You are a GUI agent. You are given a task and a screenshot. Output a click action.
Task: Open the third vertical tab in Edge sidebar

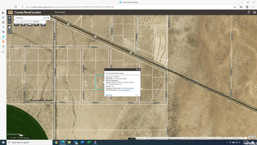3,22
